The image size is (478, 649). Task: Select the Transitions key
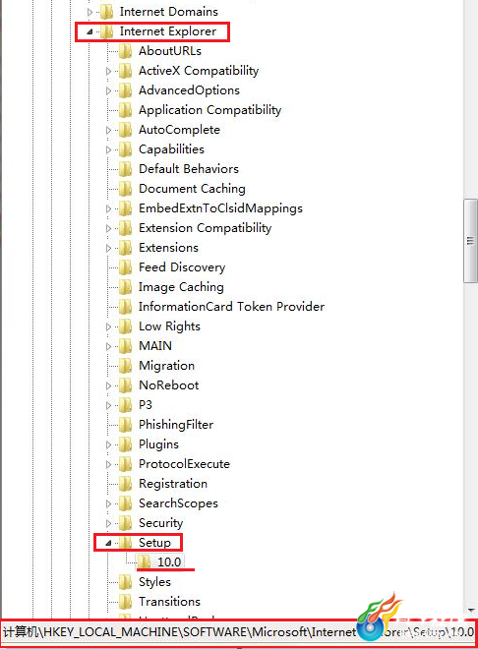169,602
